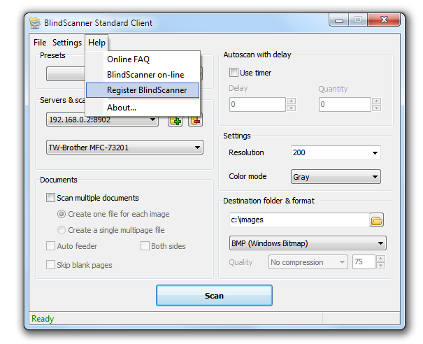The image size is (423, 344).
Task: Toggle Both sides checkbox
Action: coord(145,246)
